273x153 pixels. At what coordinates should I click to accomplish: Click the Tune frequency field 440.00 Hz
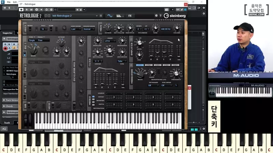click(x=166, y=29)
